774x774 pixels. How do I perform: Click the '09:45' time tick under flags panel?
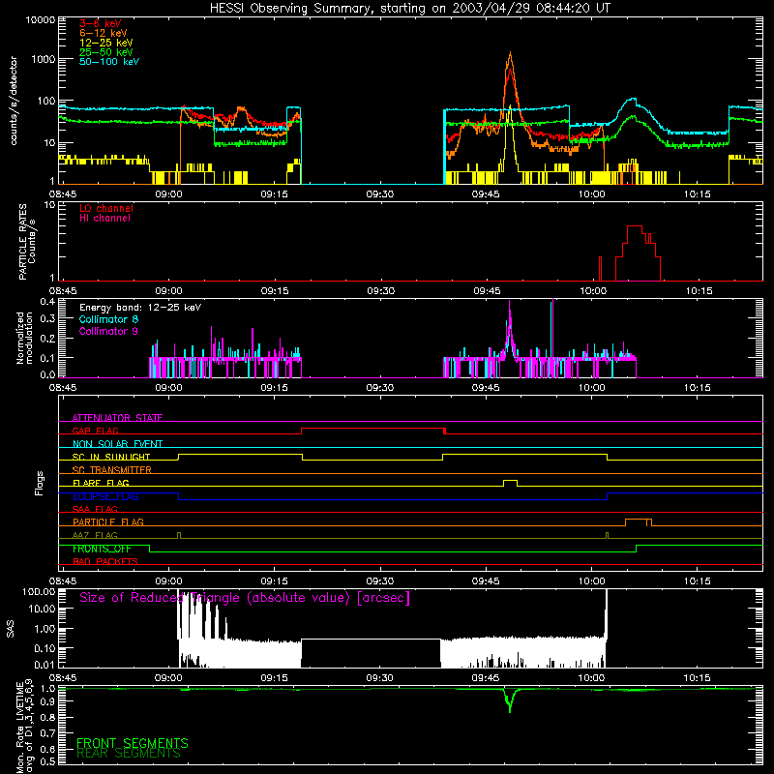point(486,581)
